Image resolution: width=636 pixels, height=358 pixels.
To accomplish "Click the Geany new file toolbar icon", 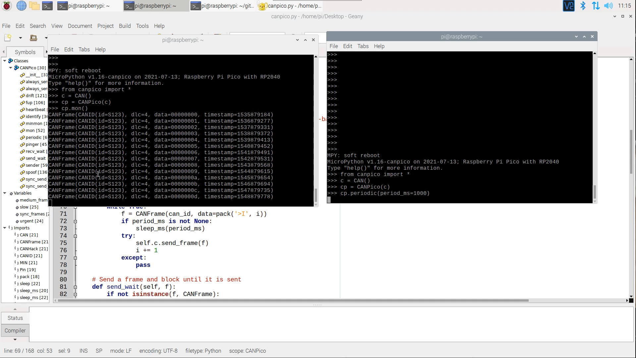I will 8,38.
